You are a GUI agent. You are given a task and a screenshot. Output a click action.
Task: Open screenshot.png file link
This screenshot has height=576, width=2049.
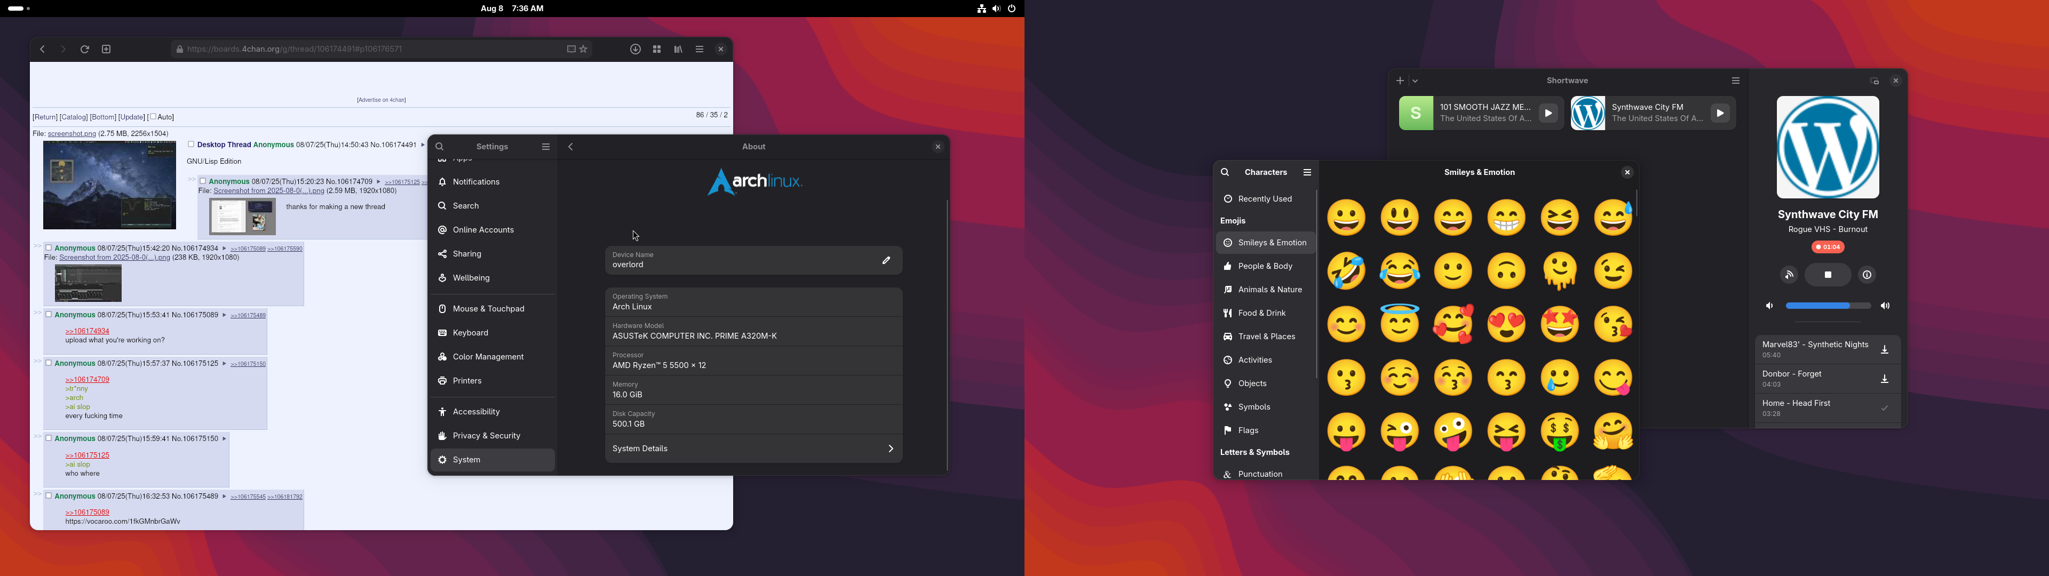click(72, 134)
